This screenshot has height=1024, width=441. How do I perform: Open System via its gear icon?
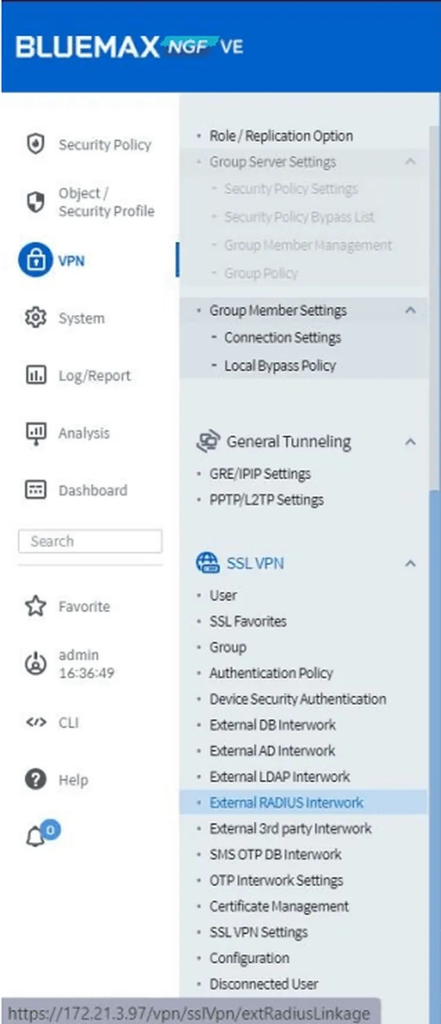35,318
